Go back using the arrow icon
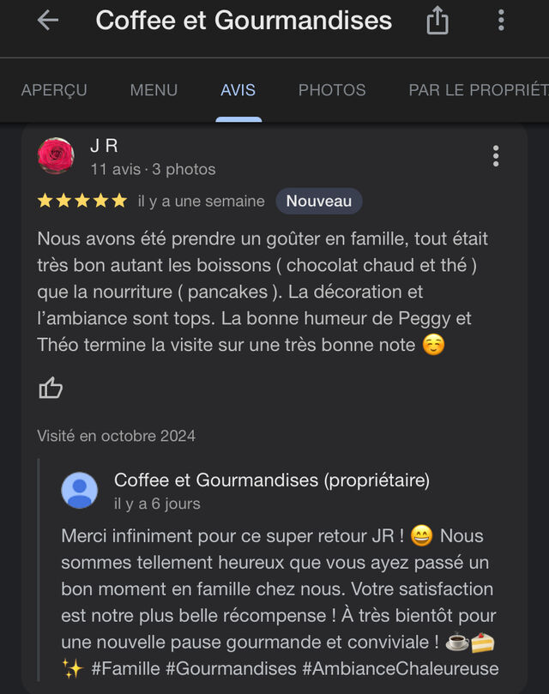Screen dimensions: 549x694 tap(48, 21)
